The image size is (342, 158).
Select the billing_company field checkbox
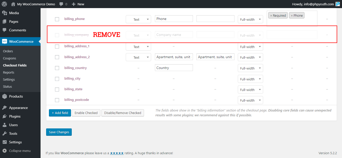coord(57,35)
